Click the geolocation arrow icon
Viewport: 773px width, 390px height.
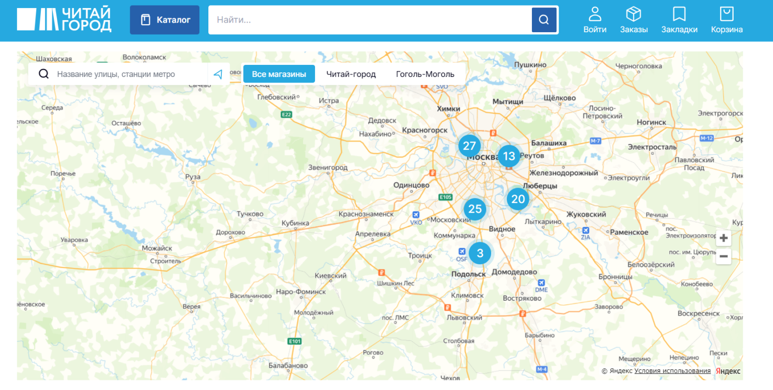tap(218, 74)
